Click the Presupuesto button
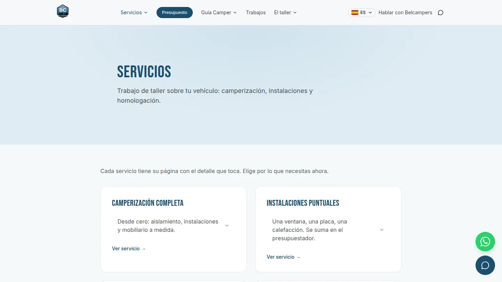Screen dimensions: 502x282 coord(175,13)
